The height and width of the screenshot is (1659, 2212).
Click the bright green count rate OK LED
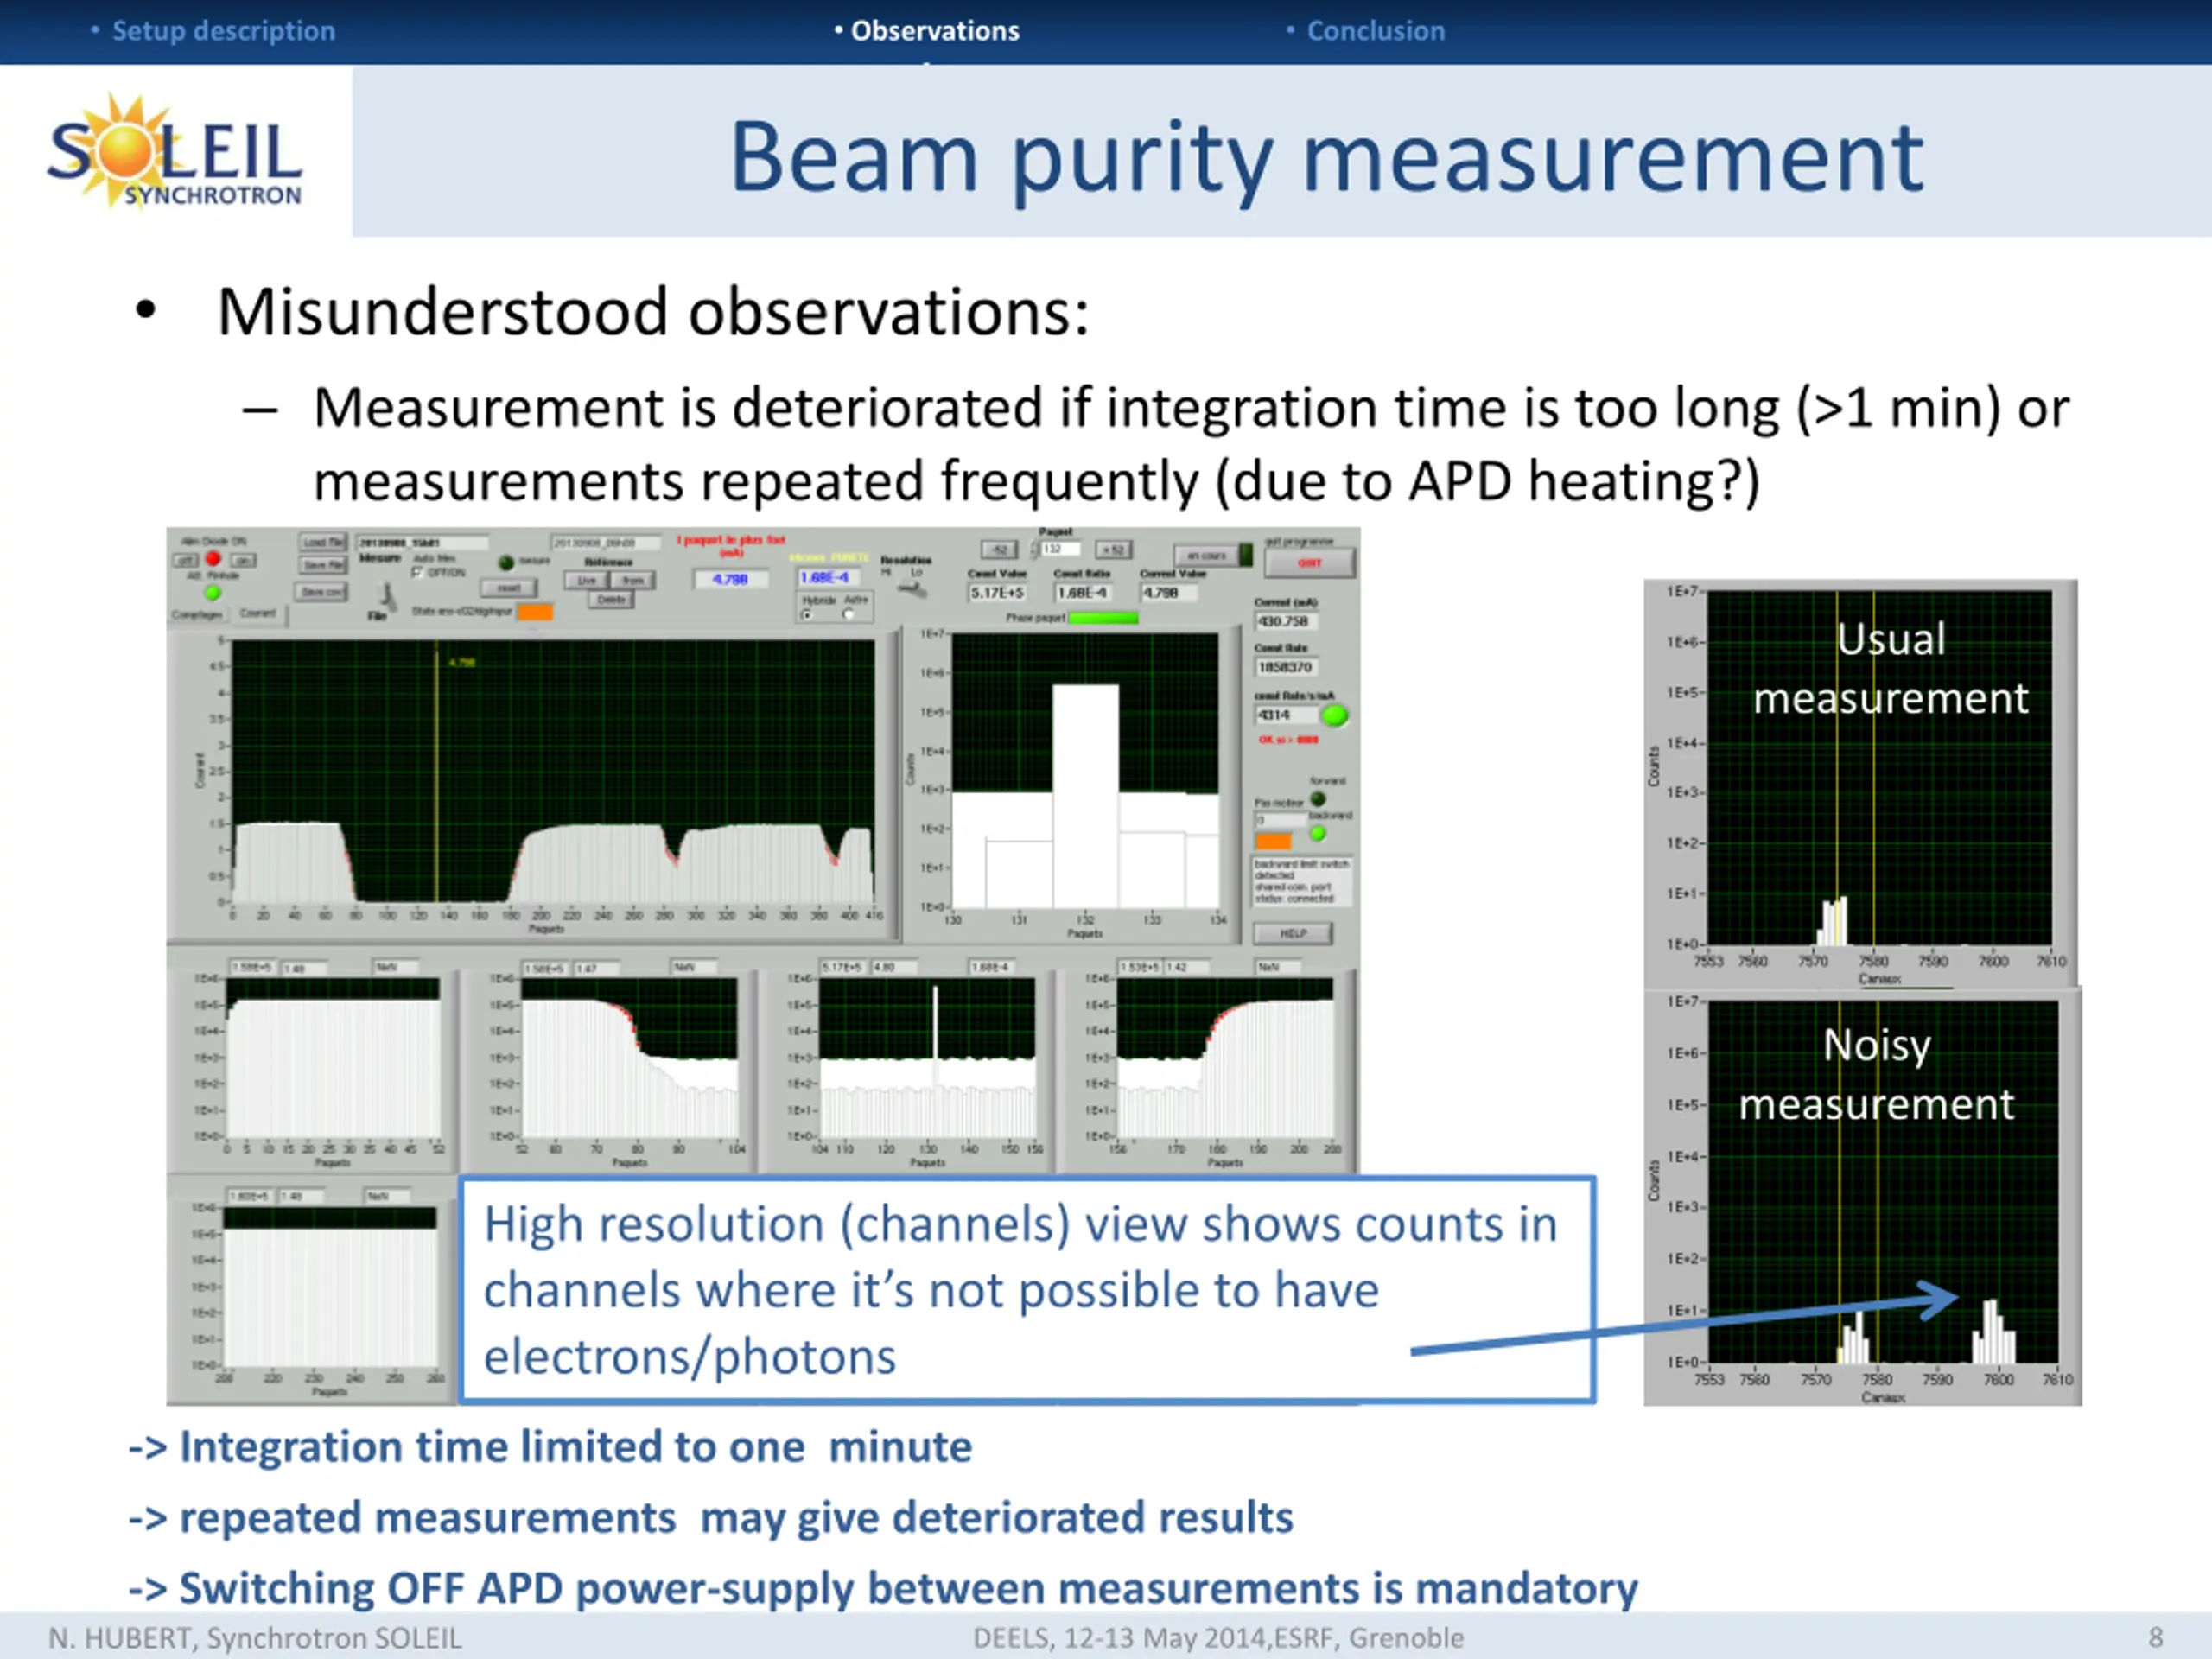[1335, 715]
